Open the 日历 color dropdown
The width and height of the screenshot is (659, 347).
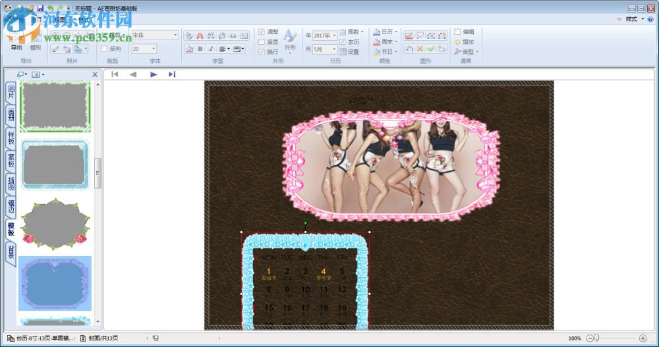(385, 32)
